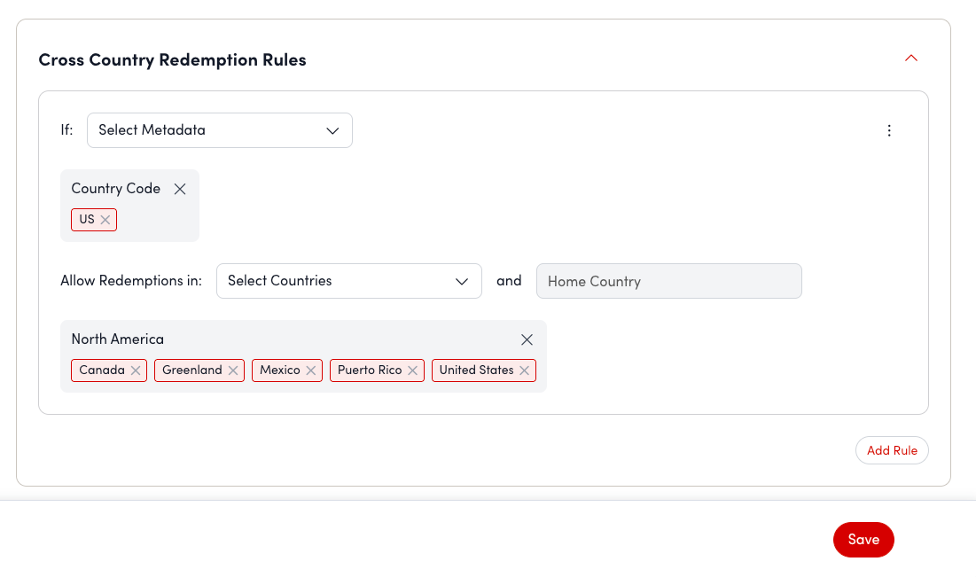976x577 pixels.
Task: Remove Mexico from allowed countries
Action: pyautogui.click(x=311, y=370)
